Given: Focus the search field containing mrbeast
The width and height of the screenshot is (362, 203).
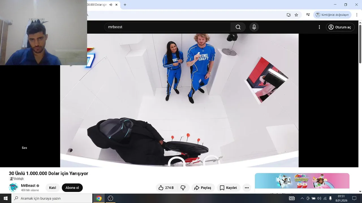Looking at the screenshot, I should coord(167,27).
